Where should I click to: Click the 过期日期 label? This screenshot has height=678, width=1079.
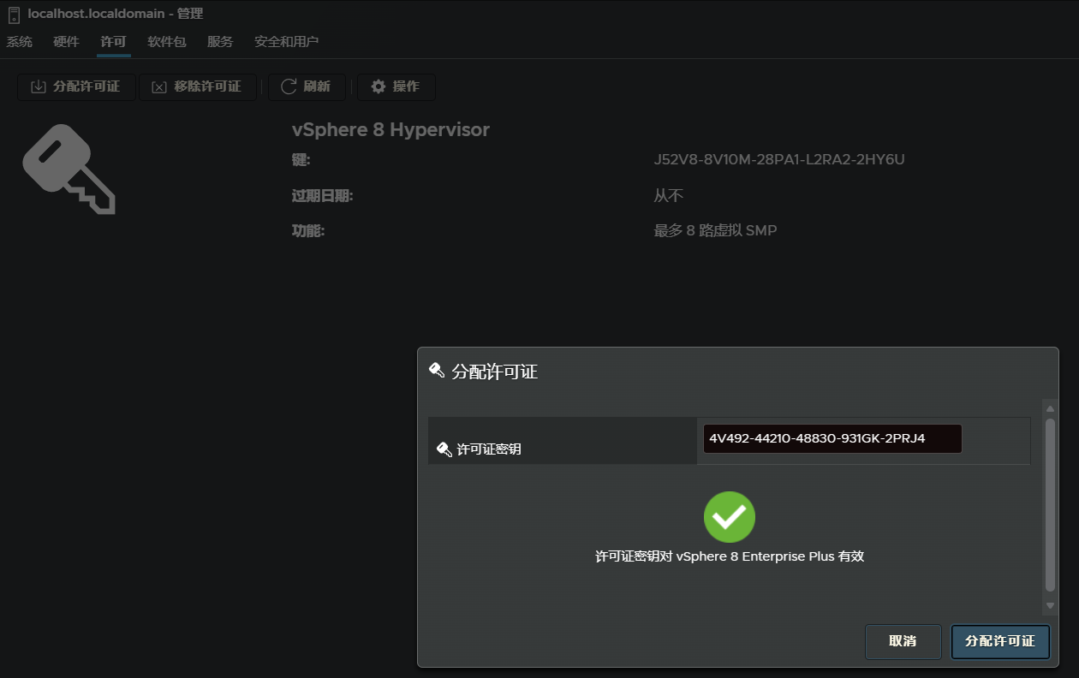tap(322, 196)
